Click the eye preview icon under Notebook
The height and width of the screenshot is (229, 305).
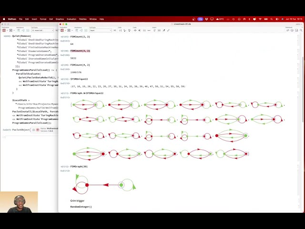click(292, 31)
